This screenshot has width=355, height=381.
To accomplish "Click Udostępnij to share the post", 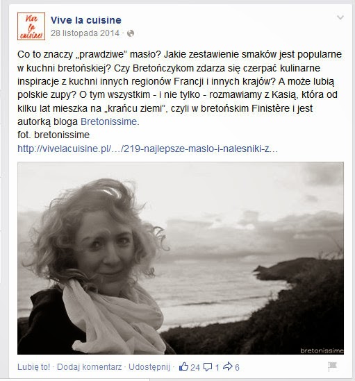I will click(x=149, y=366).
